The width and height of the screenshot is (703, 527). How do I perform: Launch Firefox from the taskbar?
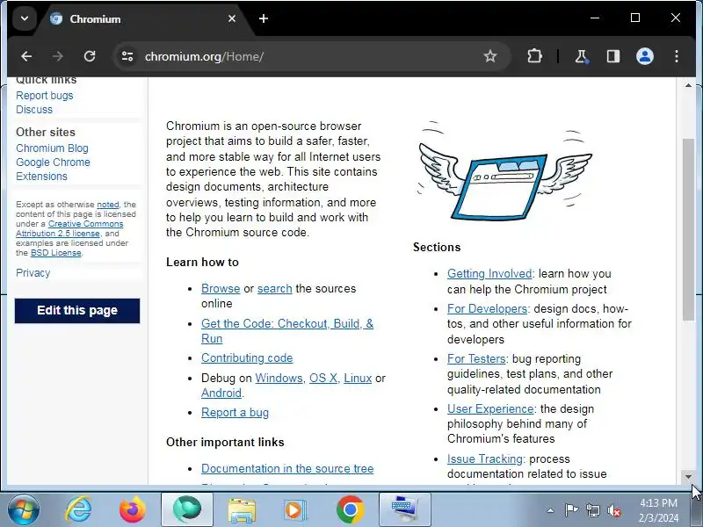[x=133, y=510]
